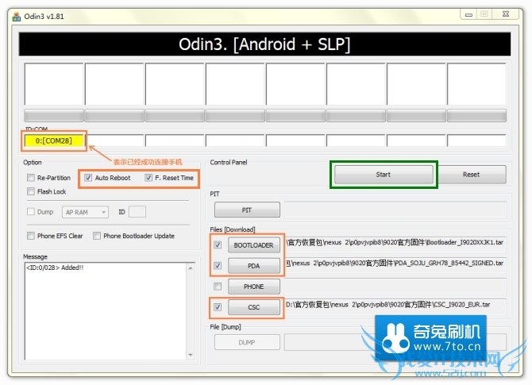Image resolution: width=532 pixels, height=385 pixels.
Task: Click the PHONE file button
Action: [x=254, y=287]
